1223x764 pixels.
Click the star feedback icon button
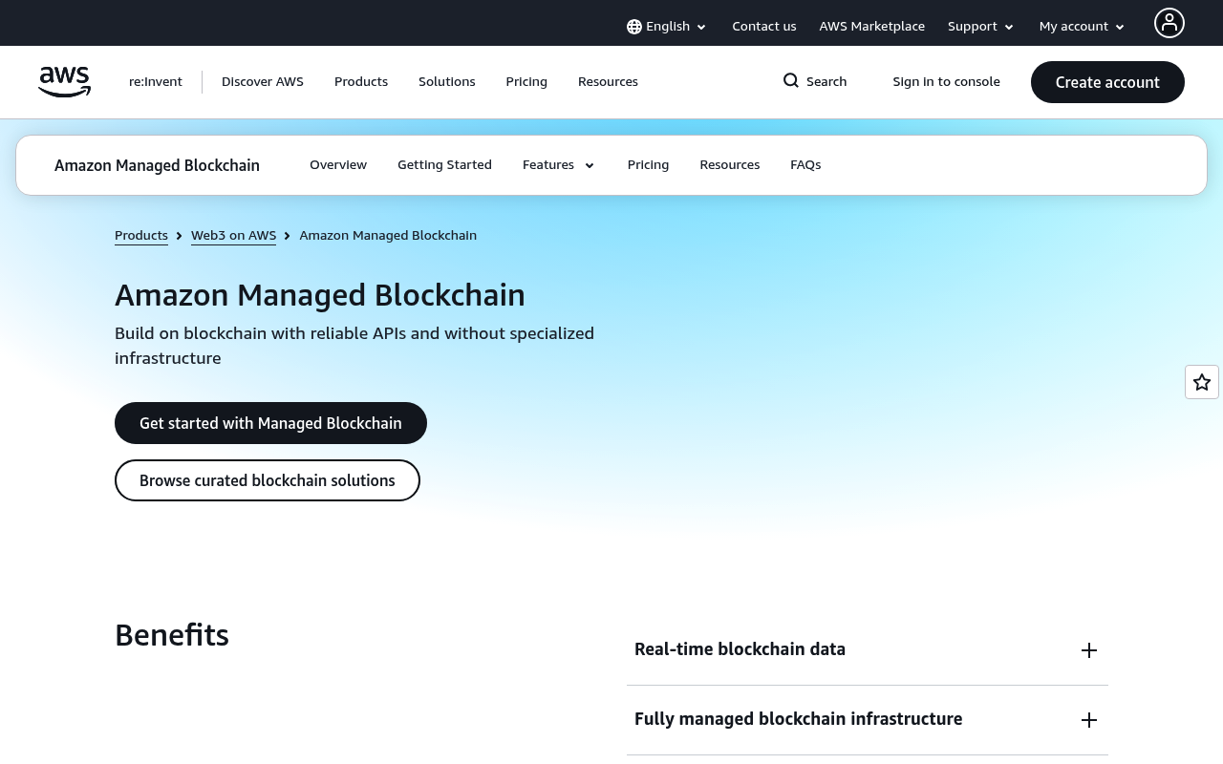1202,382
